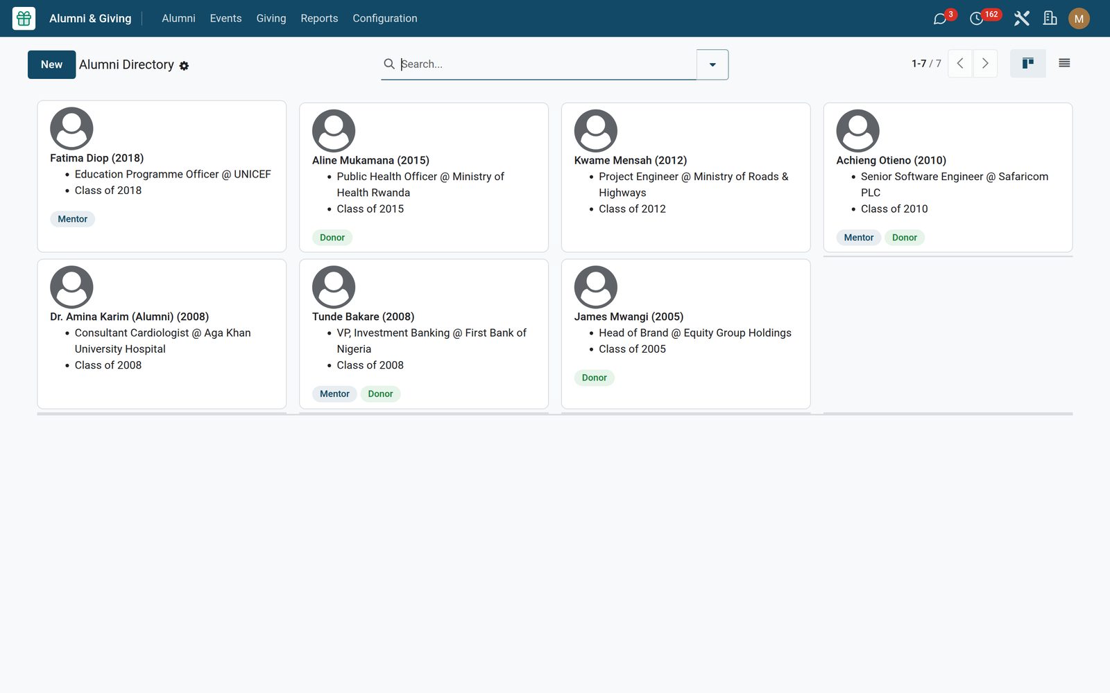Screen dimensions: 1110x693
Task: Open the conversations messages icon
Action: (x=940, y=19)
